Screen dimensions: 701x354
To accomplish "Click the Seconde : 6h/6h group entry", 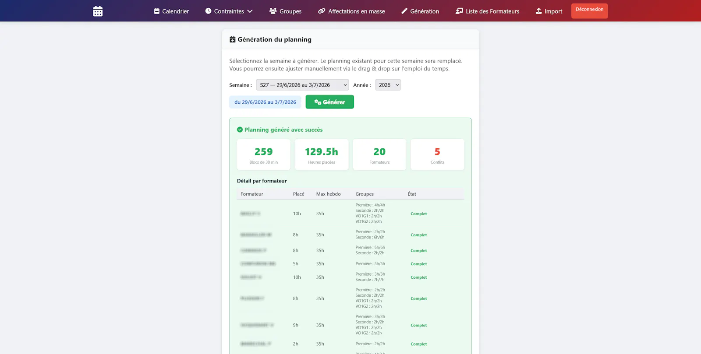I will [370, 237].
